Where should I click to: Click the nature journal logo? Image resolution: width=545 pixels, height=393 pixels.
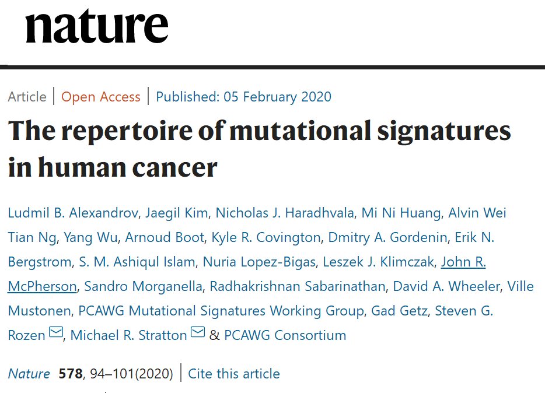tap(97, 27)
